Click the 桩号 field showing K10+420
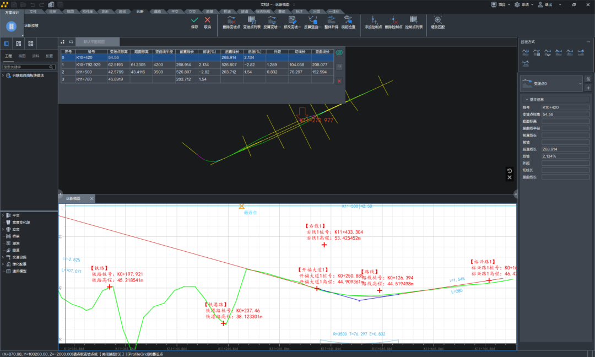 [565, 107]
